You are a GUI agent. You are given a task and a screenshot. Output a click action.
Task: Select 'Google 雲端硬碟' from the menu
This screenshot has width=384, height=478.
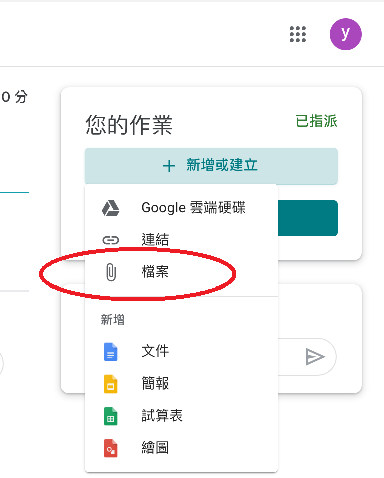pos(181,208)
